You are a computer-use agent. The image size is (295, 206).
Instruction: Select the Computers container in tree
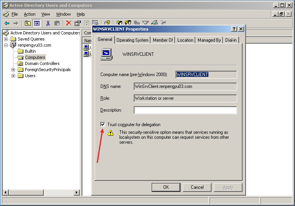tap(35, 57)
